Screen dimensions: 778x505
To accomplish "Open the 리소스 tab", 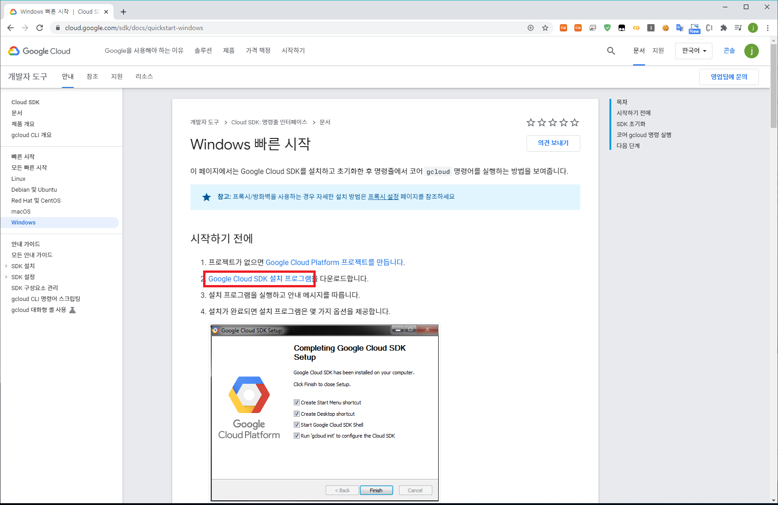I will pyautogui.click(x=144, y=77).
